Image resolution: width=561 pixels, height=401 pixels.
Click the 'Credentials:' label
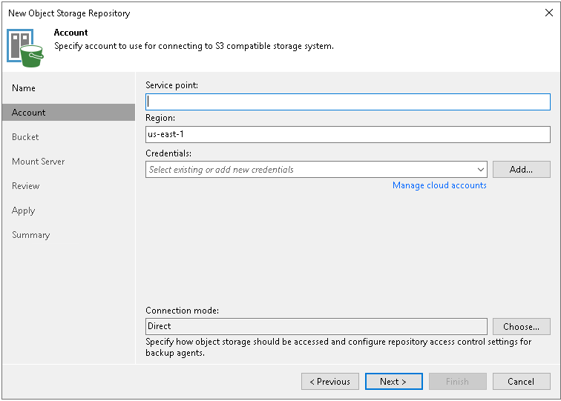(x=168, y=153)
